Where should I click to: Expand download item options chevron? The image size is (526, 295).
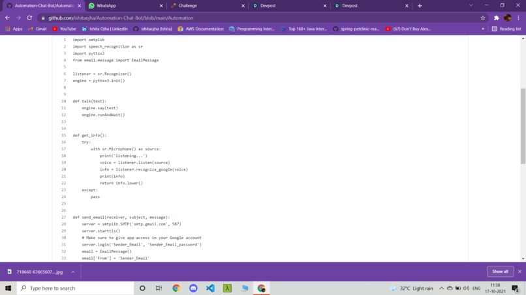(73, 272)
